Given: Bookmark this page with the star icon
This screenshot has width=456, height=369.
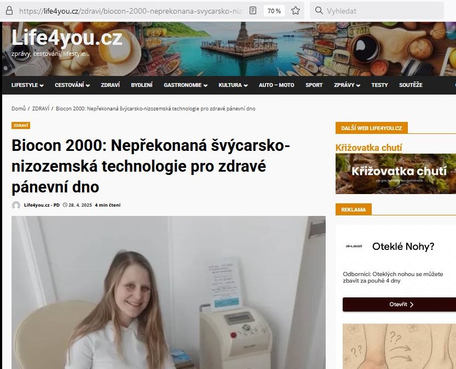Looking at the screenshot, I should tap(296, 11).
